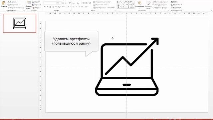Click the font color A button
213x120 pixels.
68,7
